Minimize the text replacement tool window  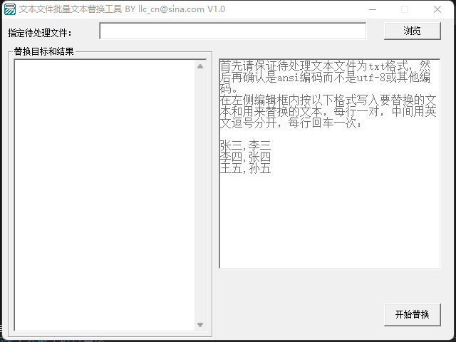[372, 9]
